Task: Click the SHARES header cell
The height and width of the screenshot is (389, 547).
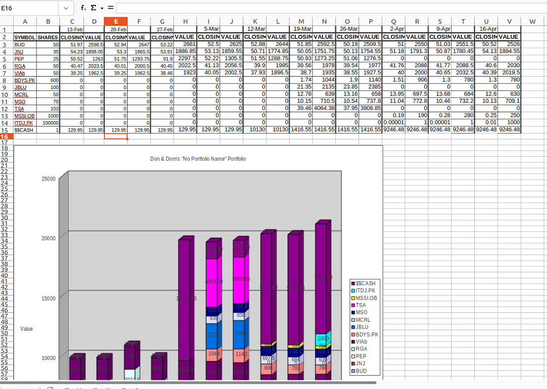Action: [x=48, y=37]
